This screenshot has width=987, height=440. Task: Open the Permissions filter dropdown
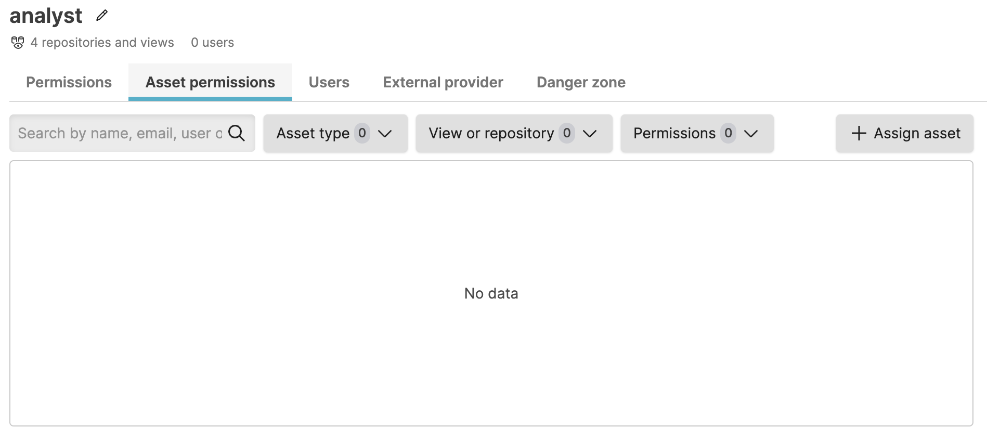coord(697,134)
